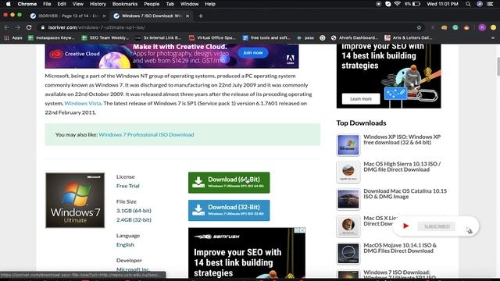Viewport: 500px width, 281px height.
Task: Open the Mac OS Catalina 10.15 link
Action: (x=405, y=194)
